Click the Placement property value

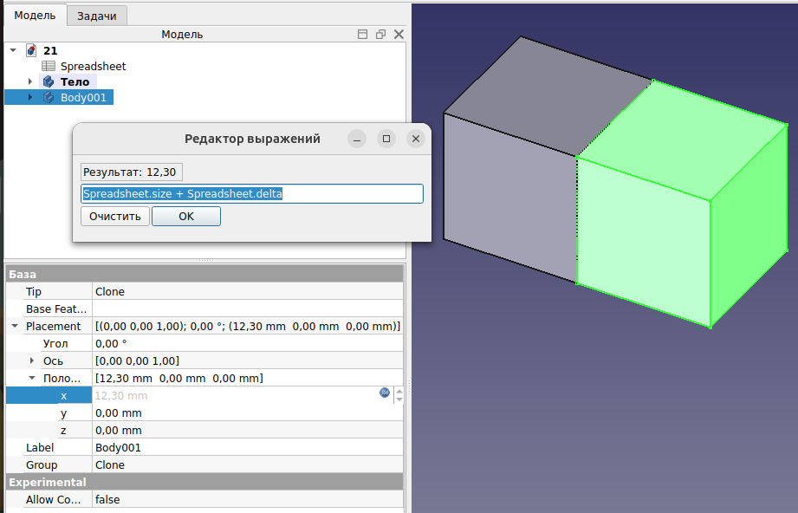click(x=248, y=326)
